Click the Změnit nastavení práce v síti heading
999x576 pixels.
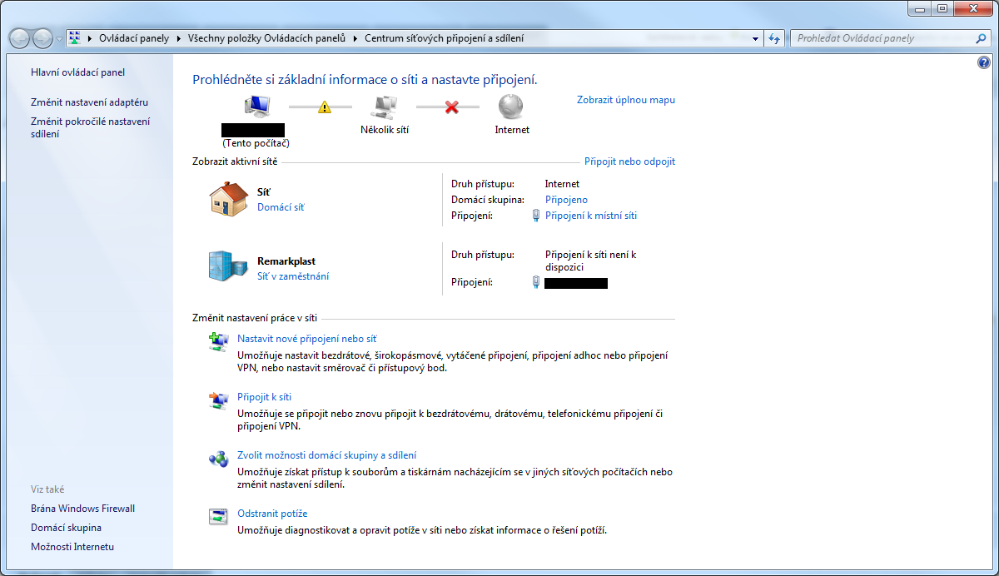pos(255,318)
